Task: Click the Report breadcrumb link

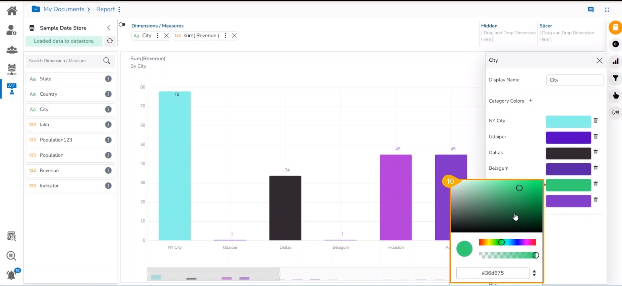Action: pyautogui.click(x=106, y=9)
